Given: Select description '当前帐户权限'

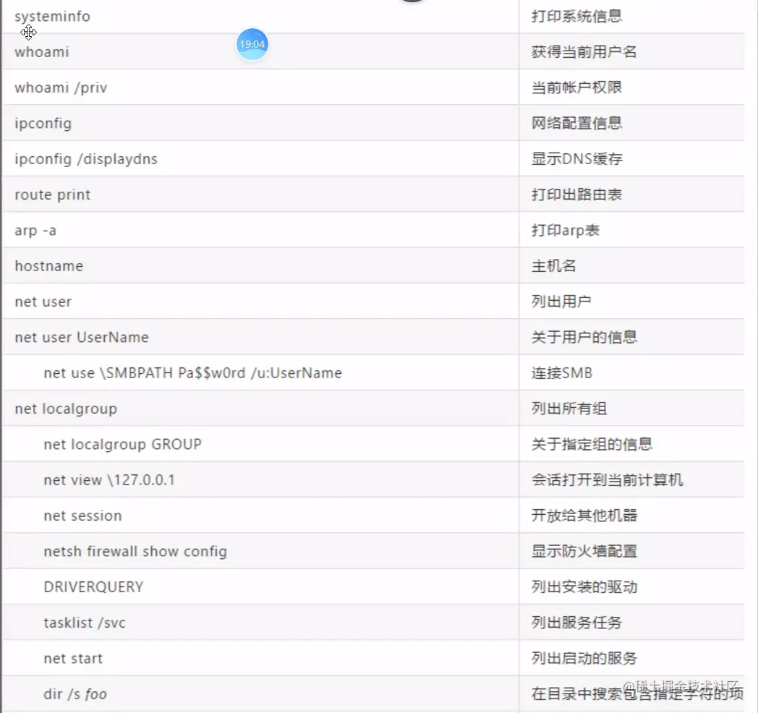Looking at the screenshot, I should (576, 87).
